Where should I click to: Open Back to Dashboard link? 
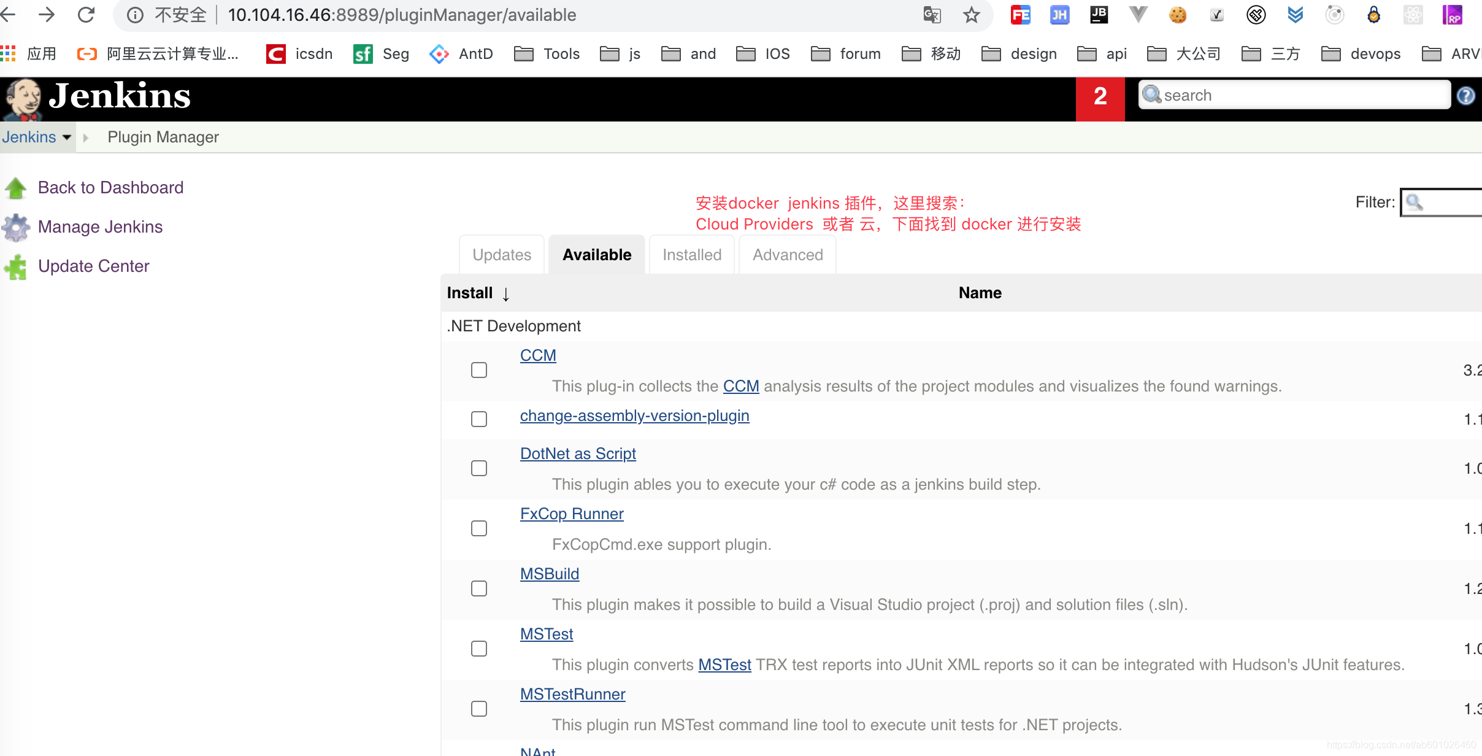coord(111,188)
